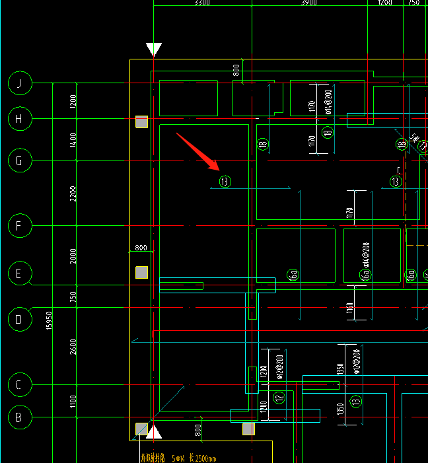Select the axis bubble labeled J
Viewport: 428px width, 463px height.
pos(20,83)
